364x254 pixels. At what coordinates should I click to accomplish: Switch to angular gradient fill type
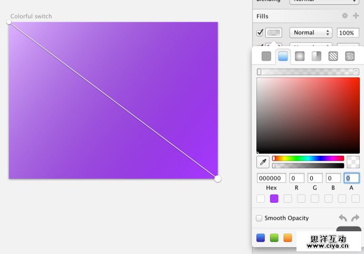pyautogui.click(x=317, y=57)
